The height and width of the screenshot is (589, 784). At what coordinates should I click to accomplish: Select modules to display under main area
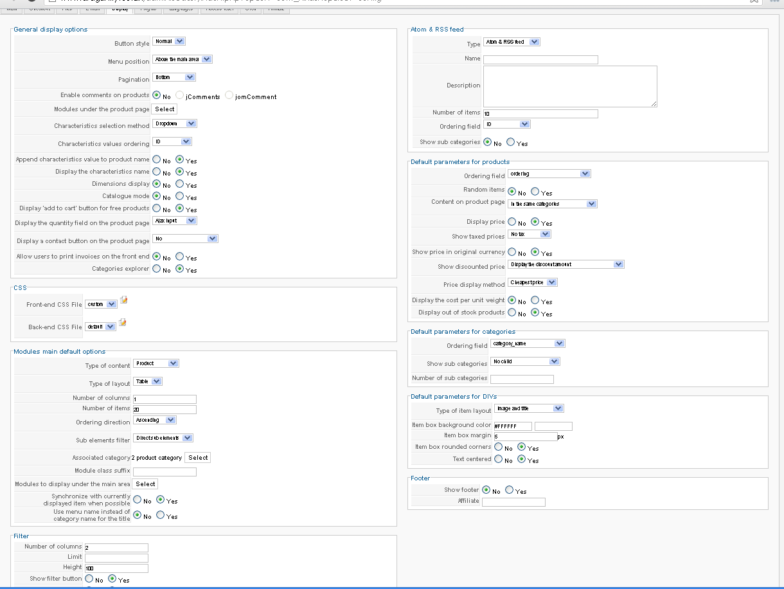(145, 484)
